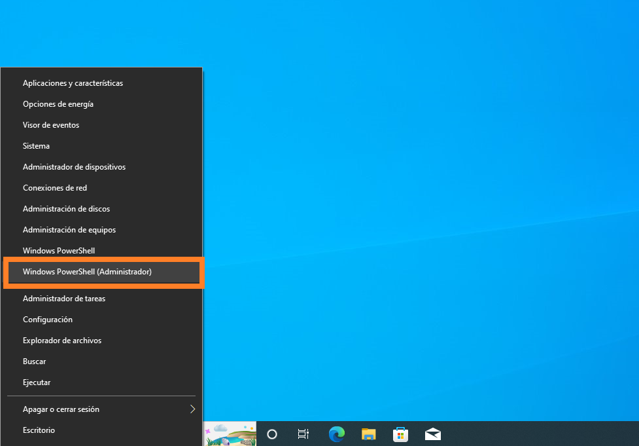Click the Cortana circle icon
This screenshot has height=446, width=639.
[x=272, y=434]
